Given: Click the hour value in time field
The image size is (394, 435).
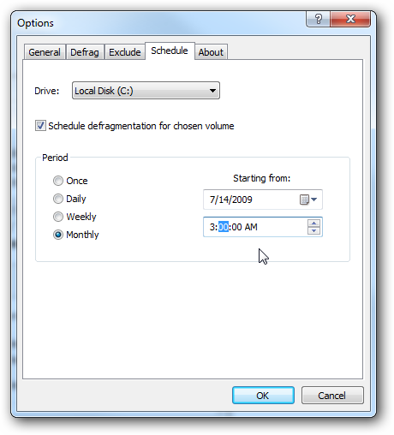Looking at the screenshot, I should tap(212, 227).
